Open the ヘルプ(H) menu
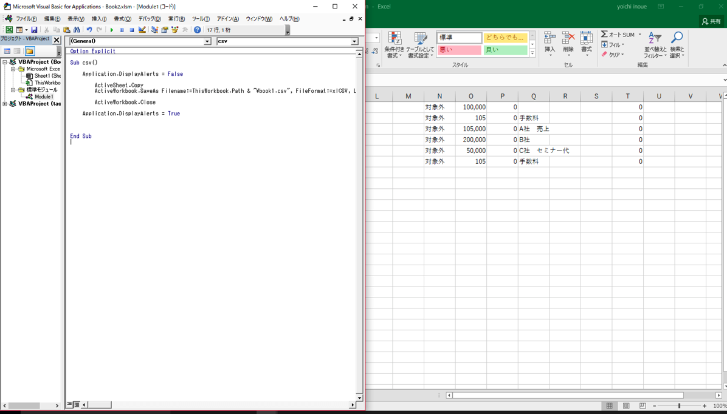The height and width of the screenshot is (414, 727). (289, 19)
